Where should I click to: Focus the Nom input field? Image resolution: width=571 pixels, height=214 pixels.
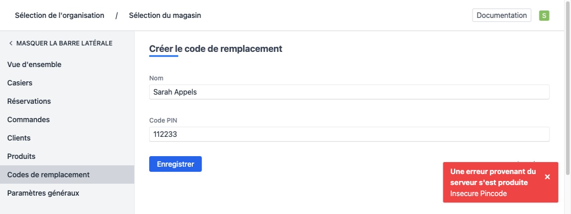[x=349, y=92]
